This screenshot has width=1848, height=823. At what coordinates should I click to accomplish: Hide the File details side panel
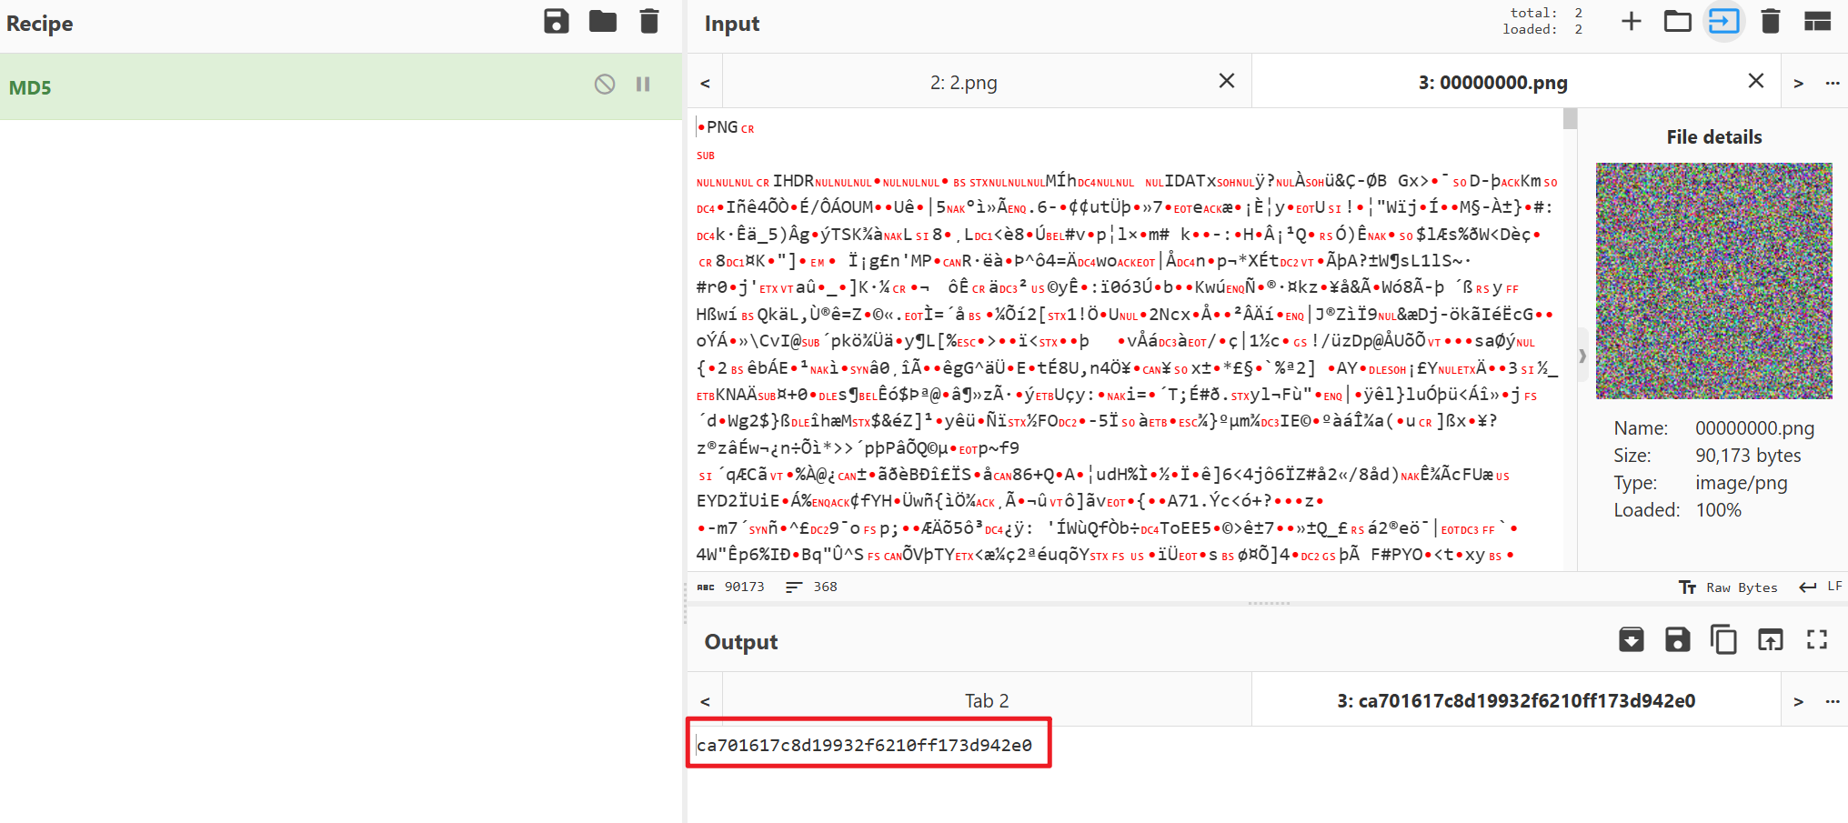coord(1582,356)
